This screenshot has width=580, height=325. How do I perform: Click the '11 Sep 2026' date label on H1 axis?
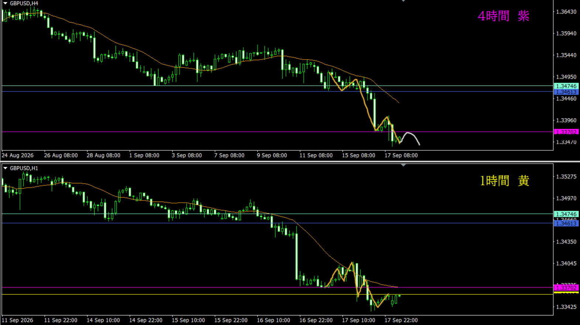click(17, 320)
